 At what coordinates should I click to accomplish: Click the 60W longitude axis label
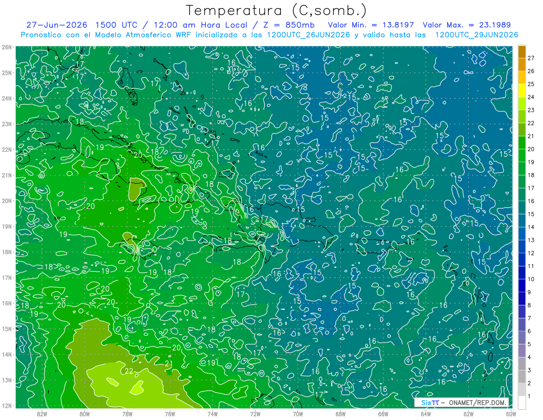coord(511,414)
